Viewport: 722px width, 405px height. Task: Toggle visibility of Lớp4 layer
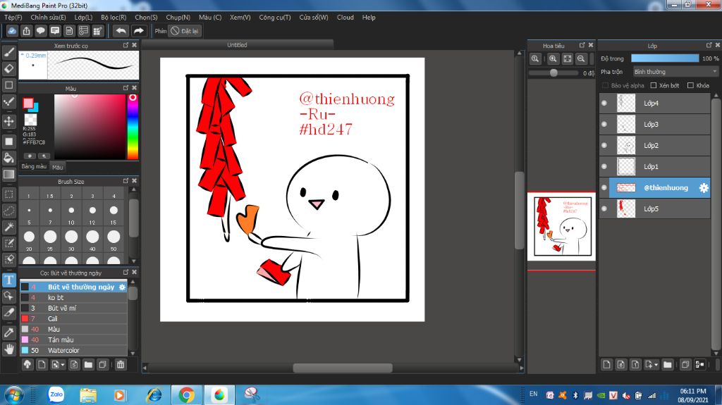(604, 103)
